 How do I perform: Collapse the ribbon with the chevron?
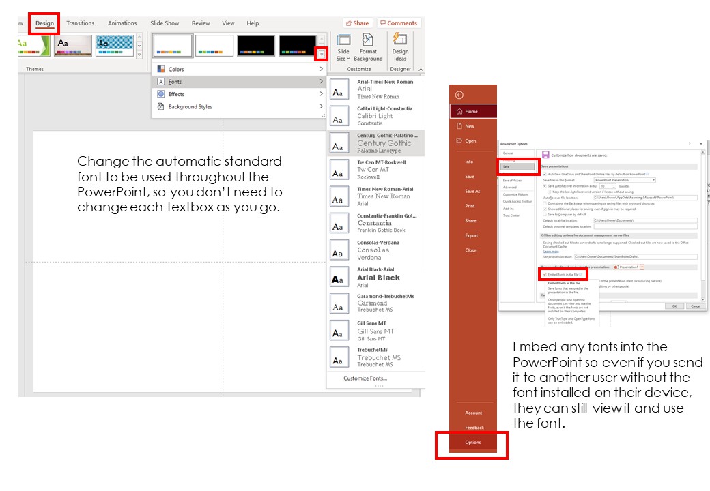[x=421, y=69]
